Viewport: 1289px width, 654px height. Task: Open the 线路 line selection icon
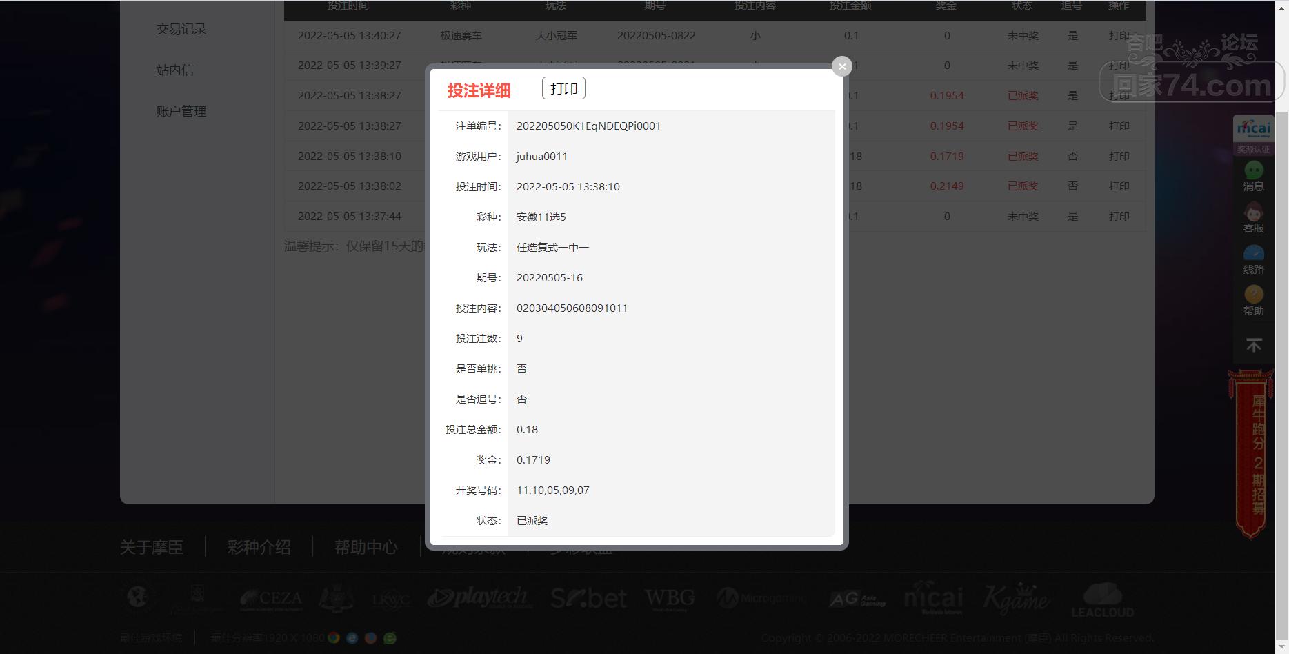1253,259
